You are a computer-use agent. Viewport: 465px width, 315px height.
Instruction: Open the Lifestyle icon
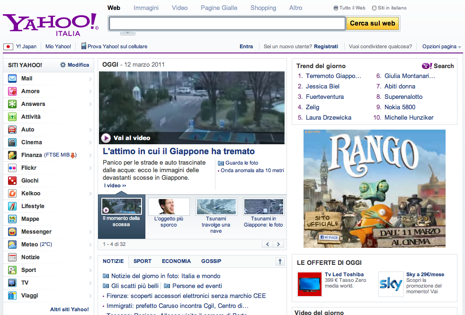[12, 206]
